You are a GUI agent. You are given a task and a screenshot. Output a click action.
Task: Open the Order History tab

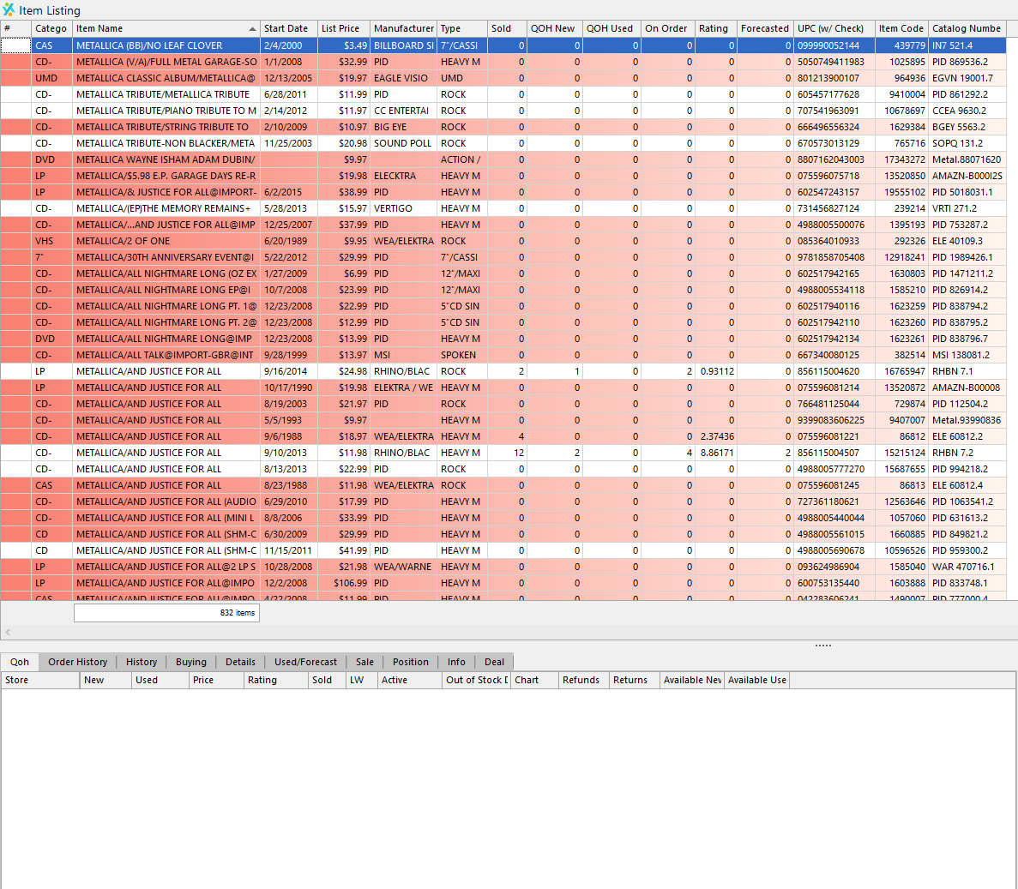point(78,662)
